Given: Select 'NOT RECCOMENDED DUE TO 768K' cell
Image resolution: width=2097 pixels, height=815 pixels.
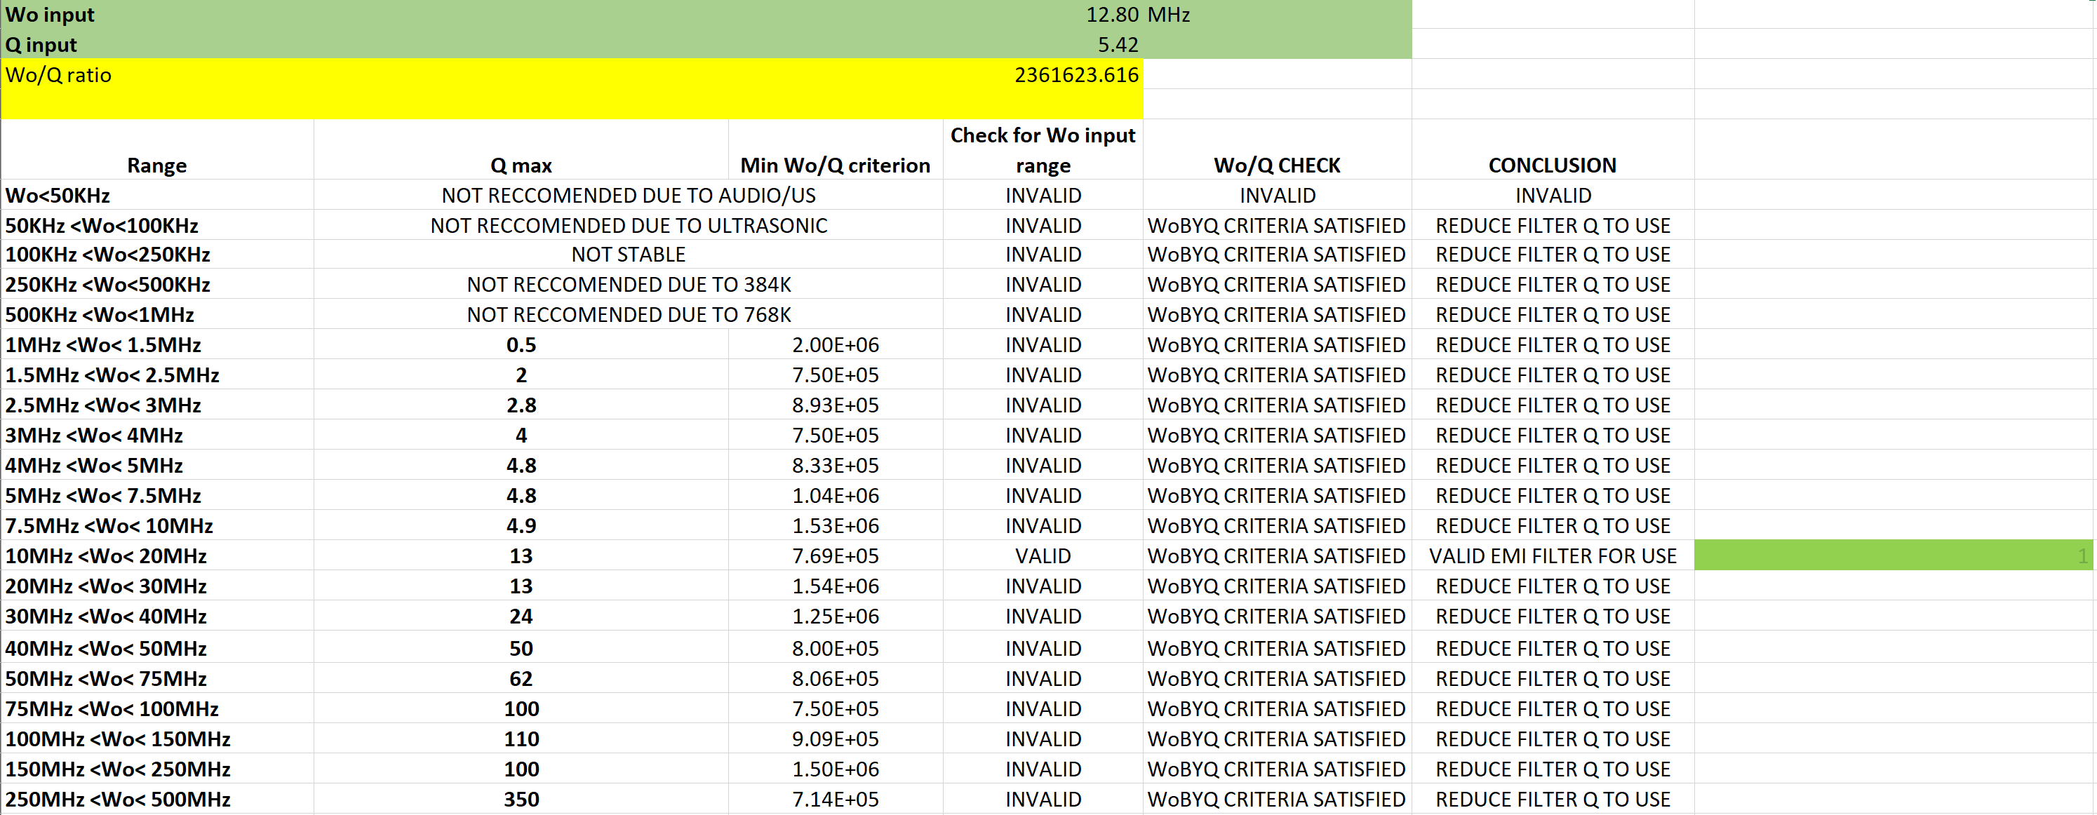Looking at the screenshot, I should coord(629,315).
